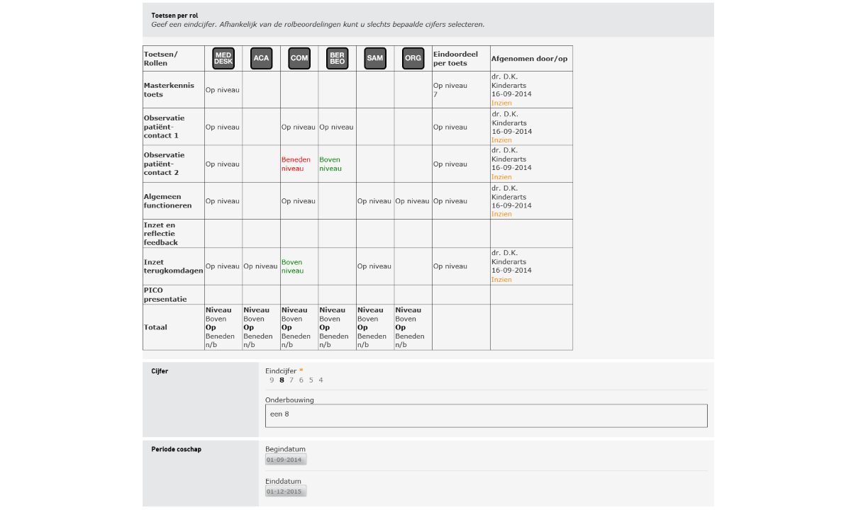Click the Einddatum date field
This screenshot has height=510, width=851.
pos(286,492)
